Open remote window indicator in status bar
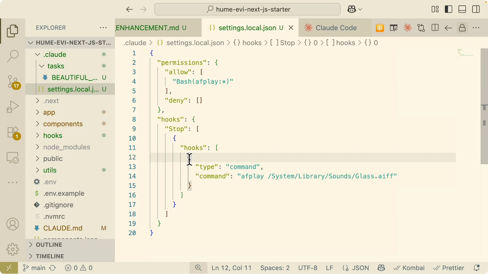Screen dimensions: 488x274 9,268
